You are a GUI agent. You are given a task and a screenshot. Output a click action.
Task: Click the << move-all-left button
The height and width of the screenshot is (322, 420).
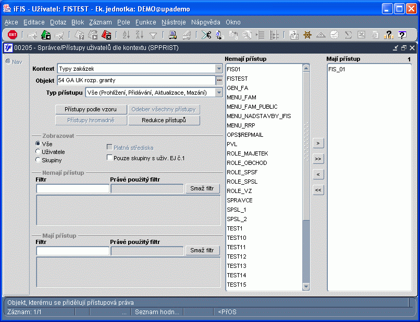pyautogui.click(x=318, y=190)
